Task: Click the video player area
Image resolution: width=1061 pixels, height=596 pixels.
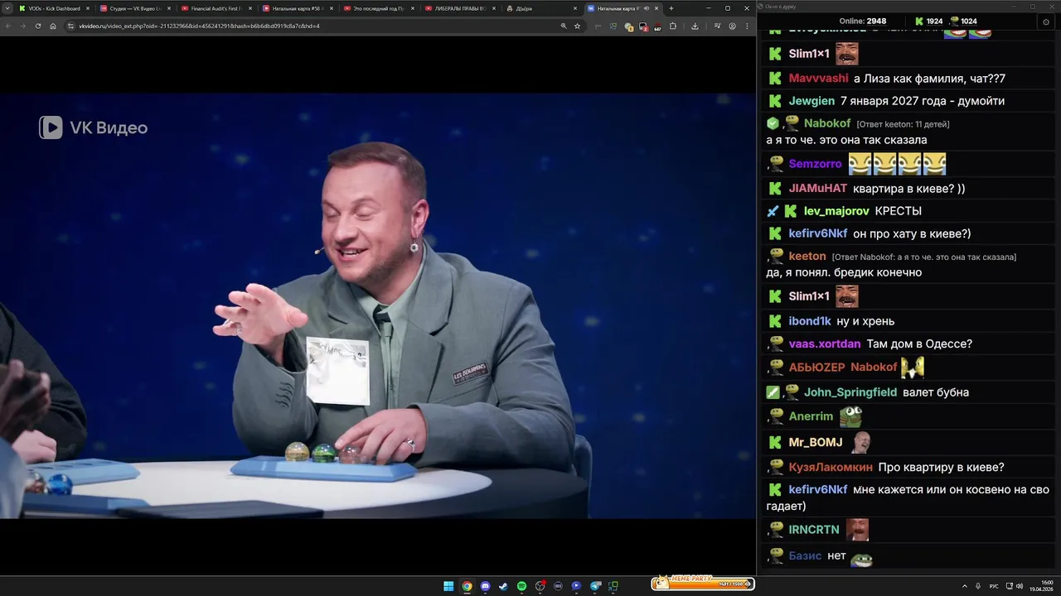Action: pos(378,305)
